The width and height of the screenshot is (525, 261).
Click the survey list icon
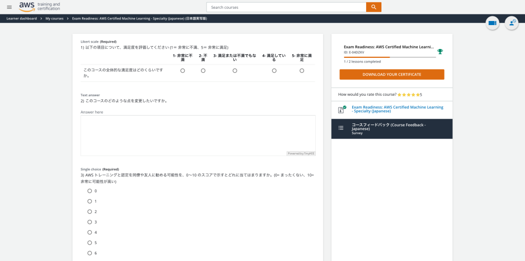tap(341, 127)
